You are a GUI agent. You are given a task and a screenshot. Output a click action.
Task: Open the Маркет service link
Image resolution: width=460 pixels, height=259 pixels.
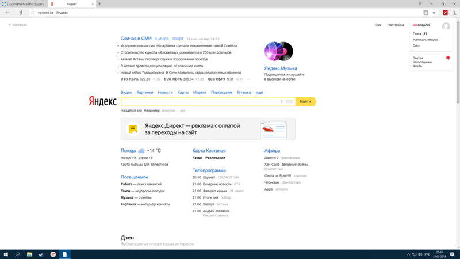coord(200,92)
